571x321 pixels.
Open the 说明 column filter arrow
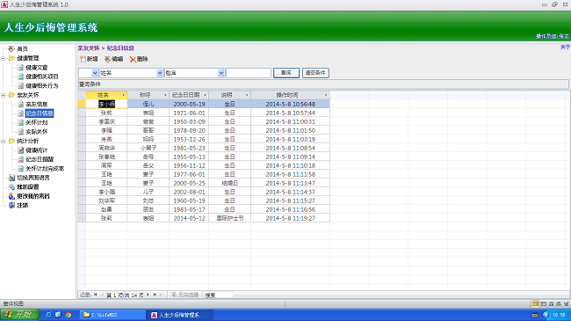247,95
